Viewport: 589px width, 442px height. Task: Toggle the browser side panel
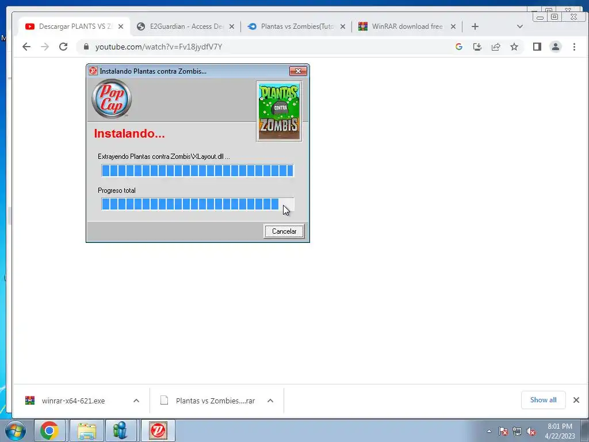pos(537,47)
